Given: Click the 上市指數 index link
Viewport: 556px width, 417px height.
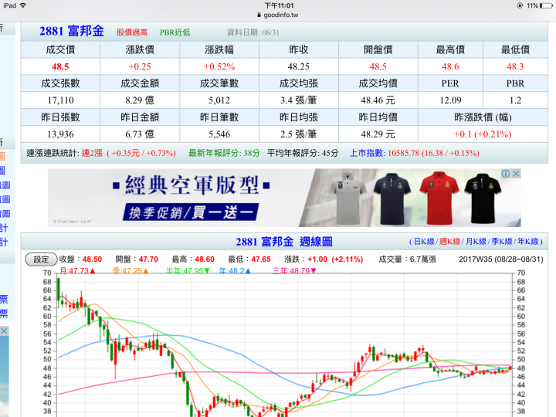Looking at the screenshot, I should coord(367,153).
